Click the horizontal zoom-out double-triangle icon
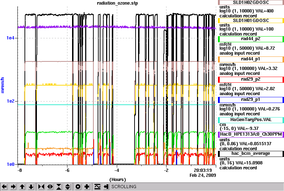 (x=50, y=186)
